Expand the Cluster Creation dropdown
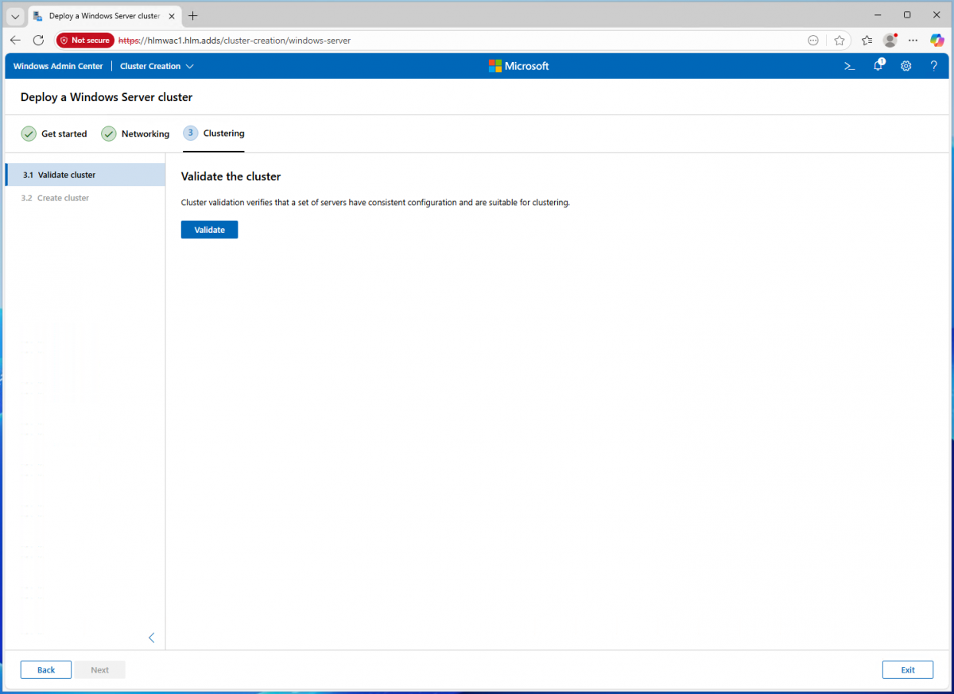 157,66
